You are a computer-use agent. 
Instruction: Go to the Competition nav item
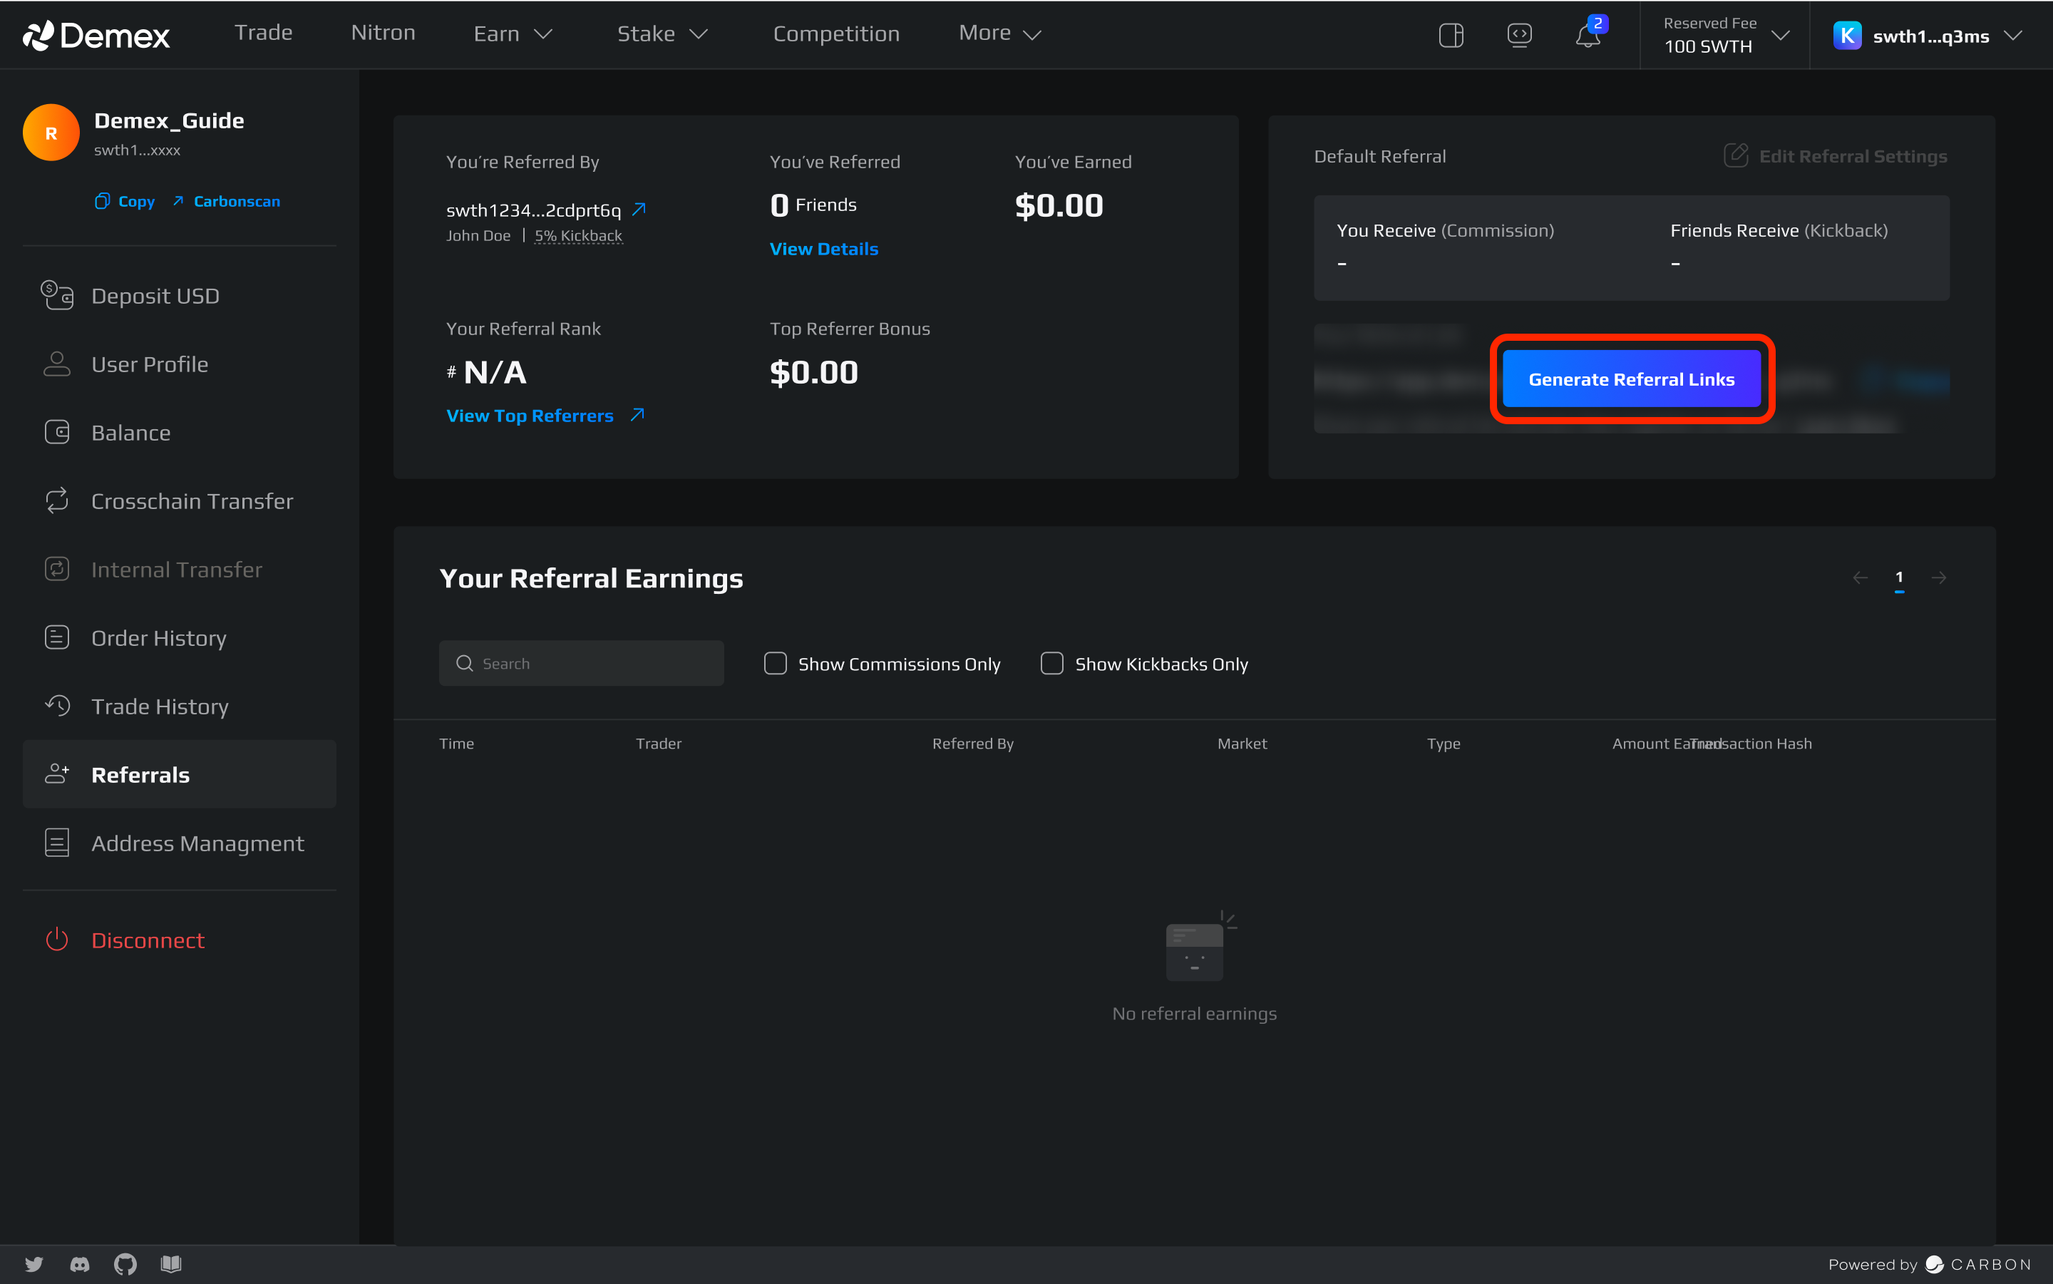tap(835, 34)
